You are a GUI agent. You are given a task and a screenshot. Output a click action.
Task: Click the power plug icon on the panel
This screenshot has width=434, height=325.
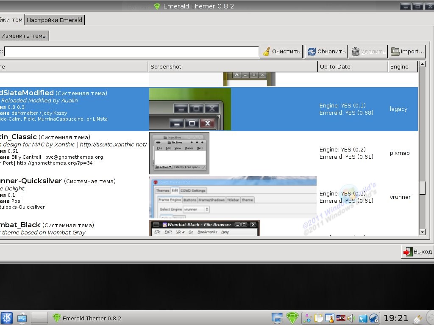tap(417, 319)
